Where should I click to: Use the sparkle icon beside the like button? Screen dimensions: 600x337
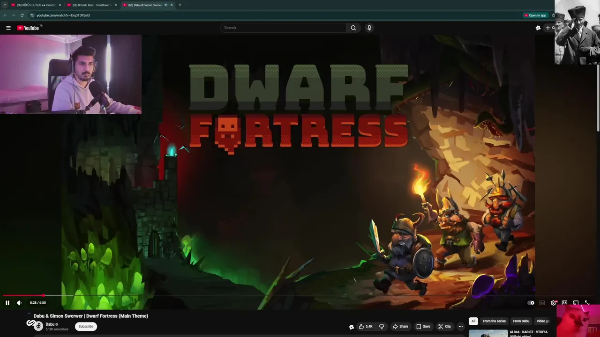[351, 327]
